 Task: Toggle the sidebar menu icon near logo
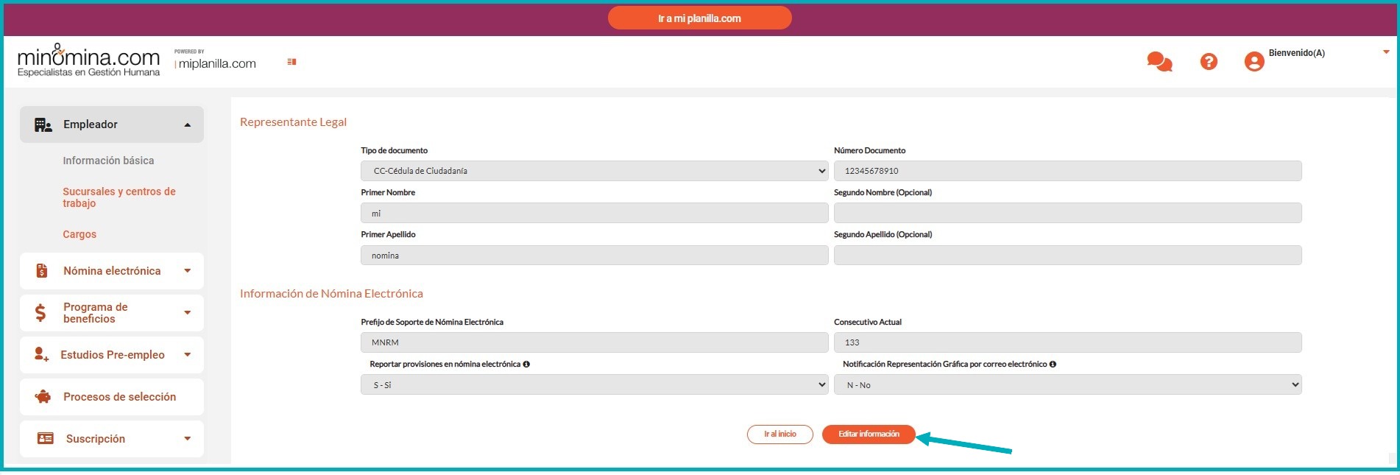[291, 62]
